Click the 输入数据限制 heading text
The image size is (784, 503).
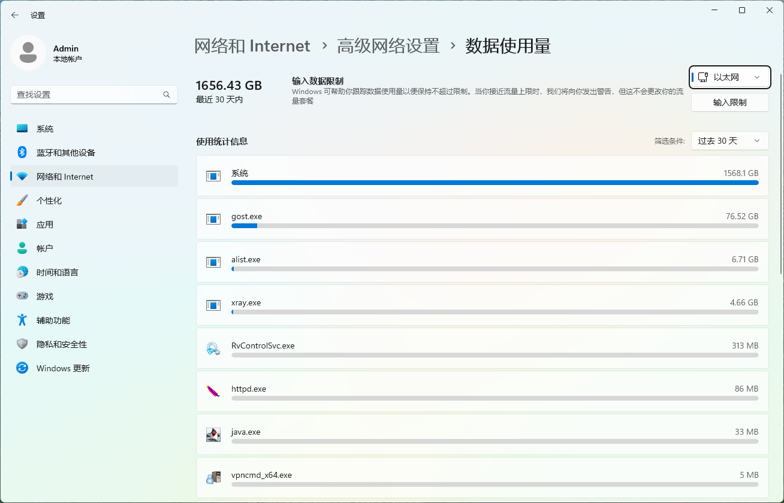pos(318,81)
